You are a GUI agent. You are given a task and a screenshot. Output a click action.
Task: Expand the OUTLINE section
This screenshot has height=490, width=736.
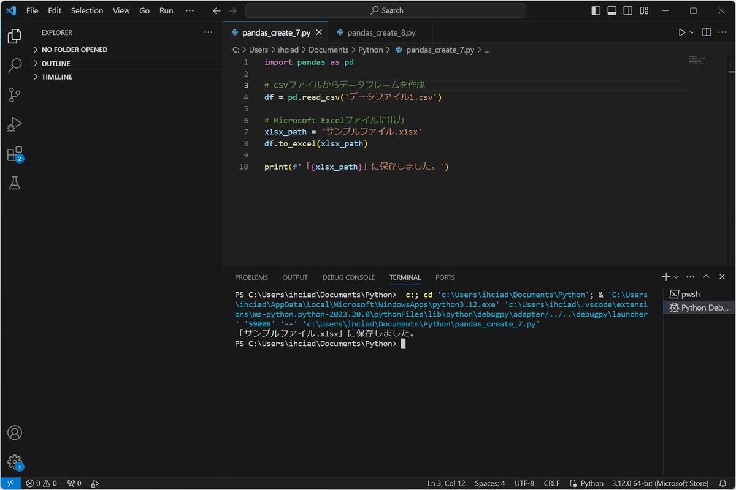pyautogui.click(x=55, y=64)
